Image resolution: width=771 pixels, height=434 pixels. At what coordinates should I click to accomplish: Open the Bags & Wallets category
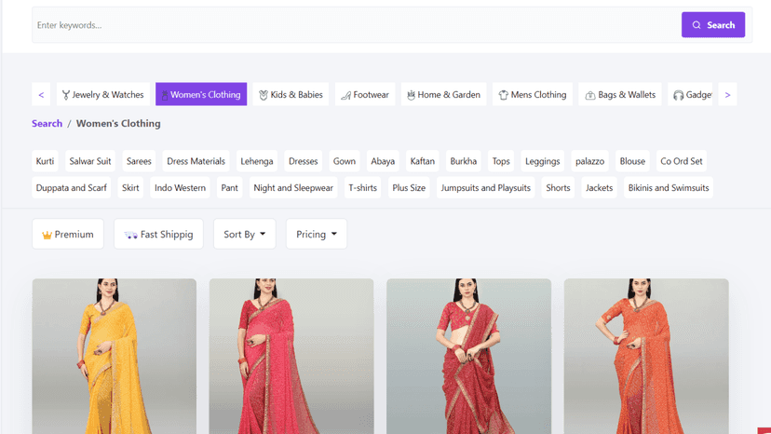(620, 94)
